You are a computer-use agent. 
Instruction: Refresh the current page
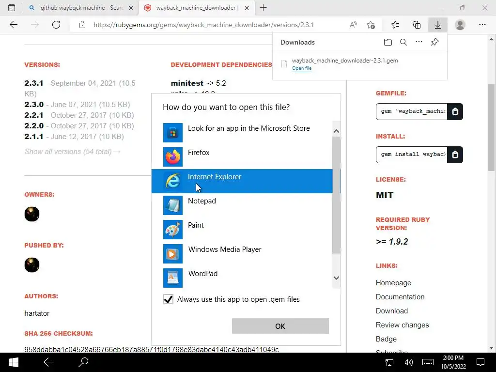coord(56,25)
